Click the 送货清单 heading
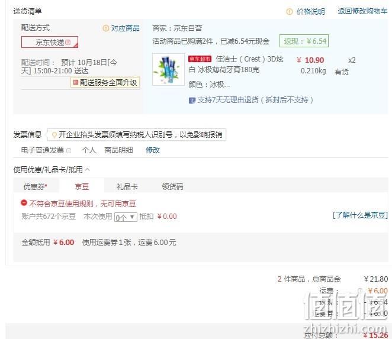The image size is (392, 339). pyautogui.click(x=27, y=11)
